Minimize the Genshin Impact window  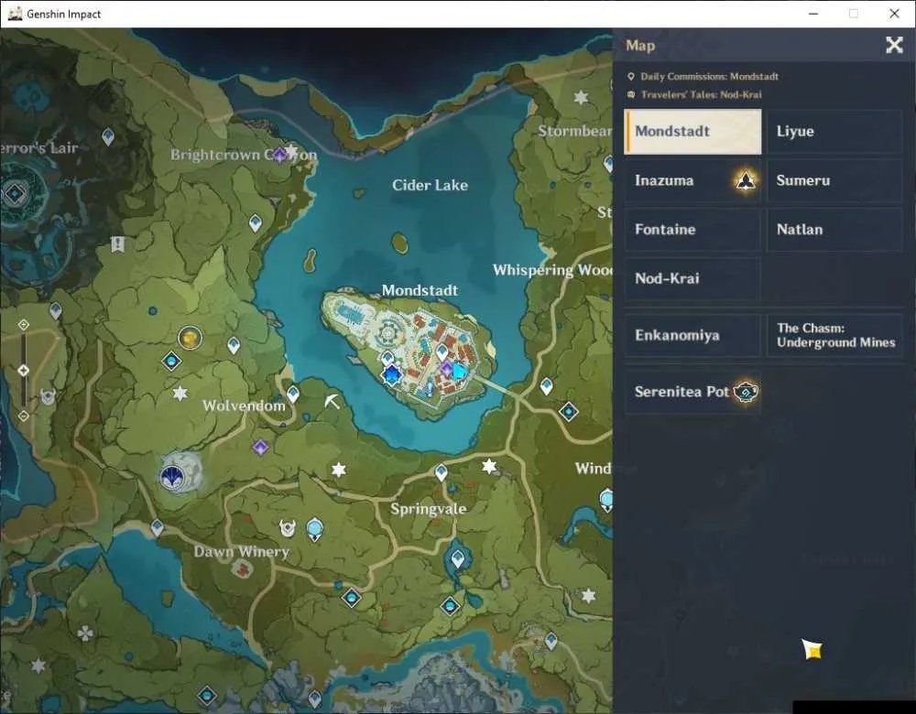(813, 14)
